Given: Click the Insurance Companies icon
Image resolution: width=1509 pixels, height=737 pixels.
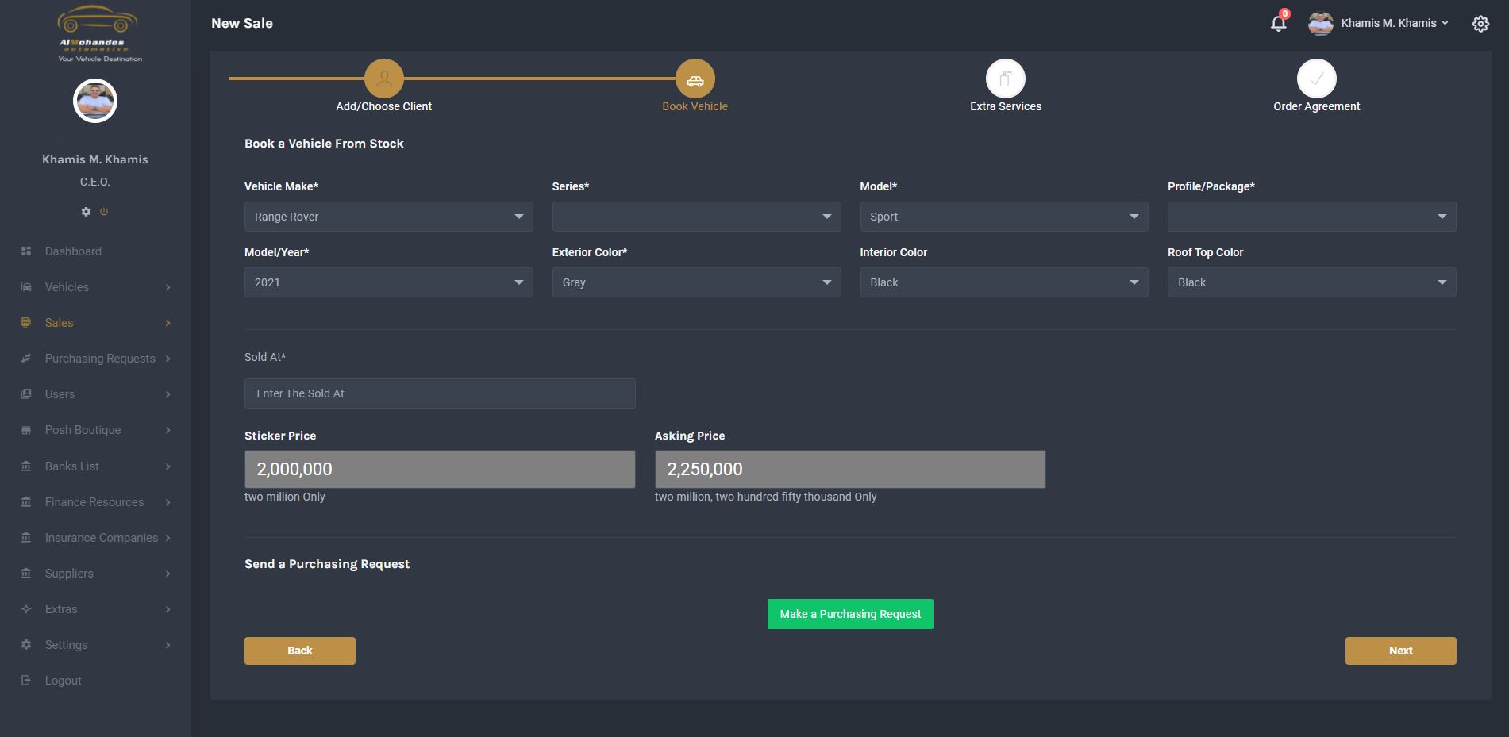Looking at the screenshot, I should click(26, 538).
